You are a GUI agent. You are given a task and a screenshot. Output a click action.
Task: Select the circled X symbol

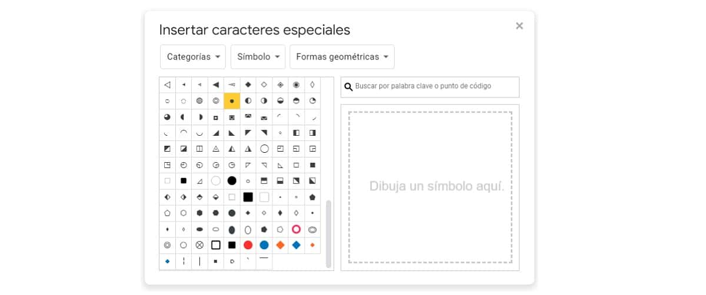pyautogui.click(x=199, y=245)
